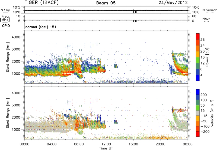Click 'normal (fast) 151' CPID text
The width and height of the screenshot is (217, 150).
coord(41,27)
